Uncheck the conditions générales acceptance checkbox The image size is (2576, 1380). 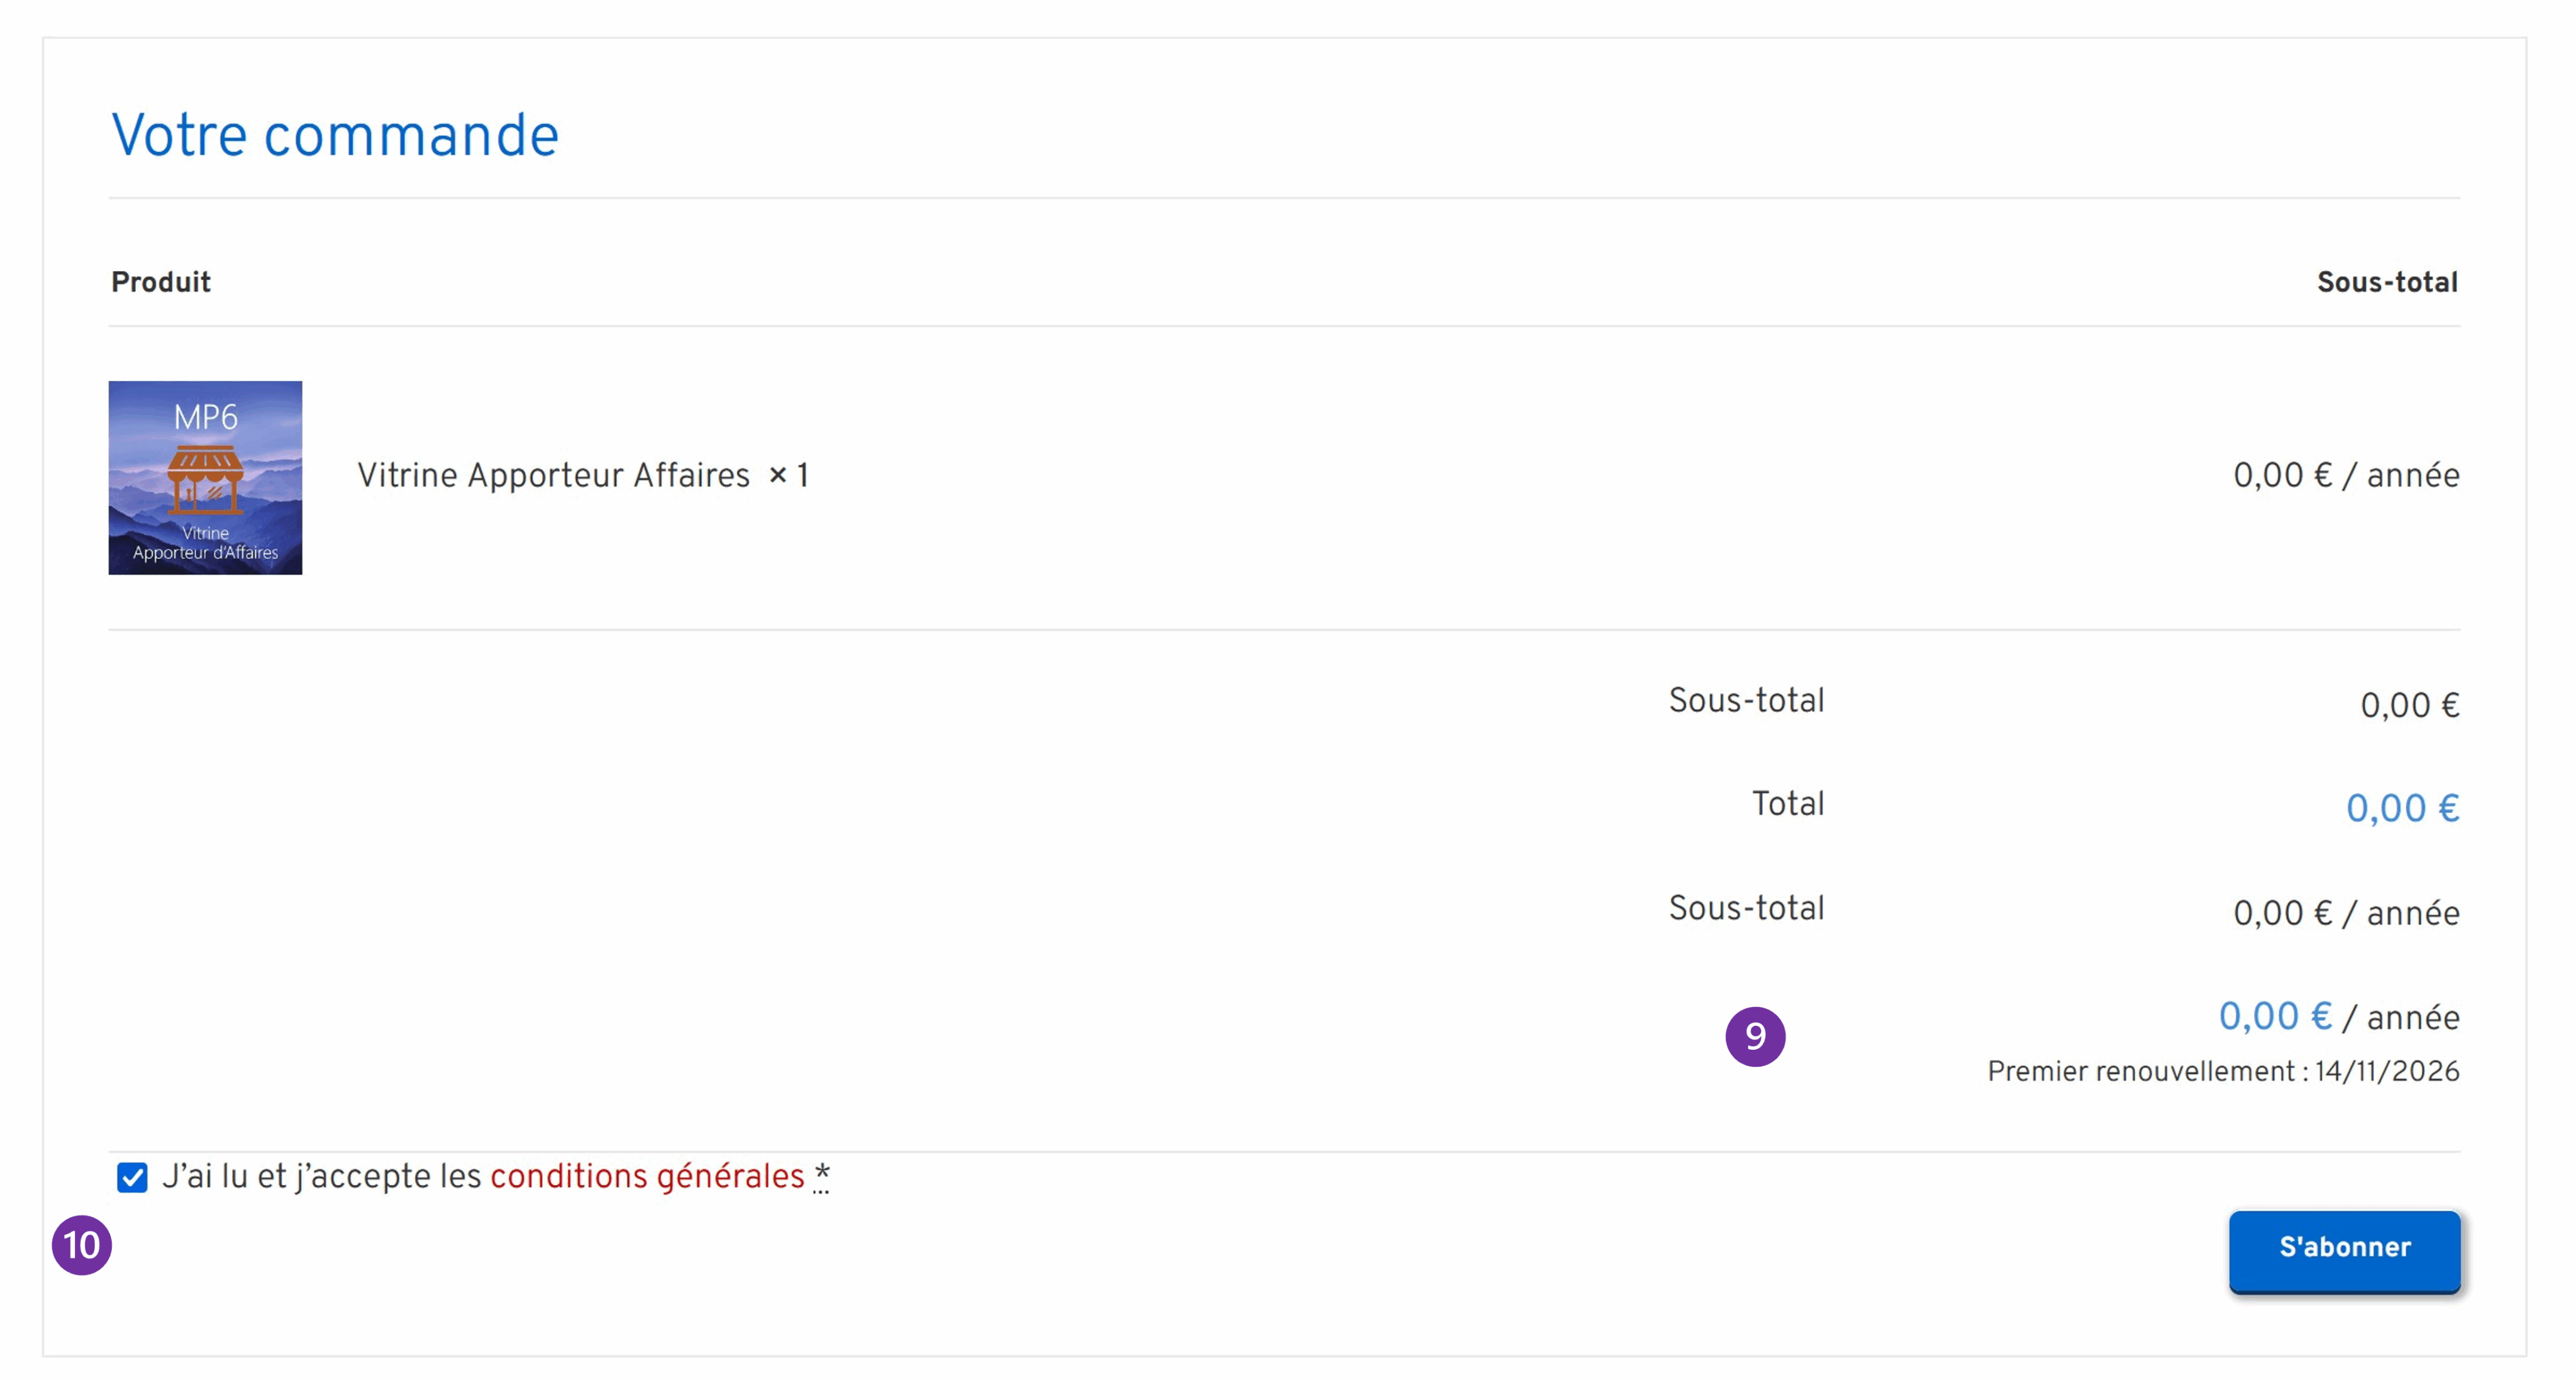point(132,1178)
